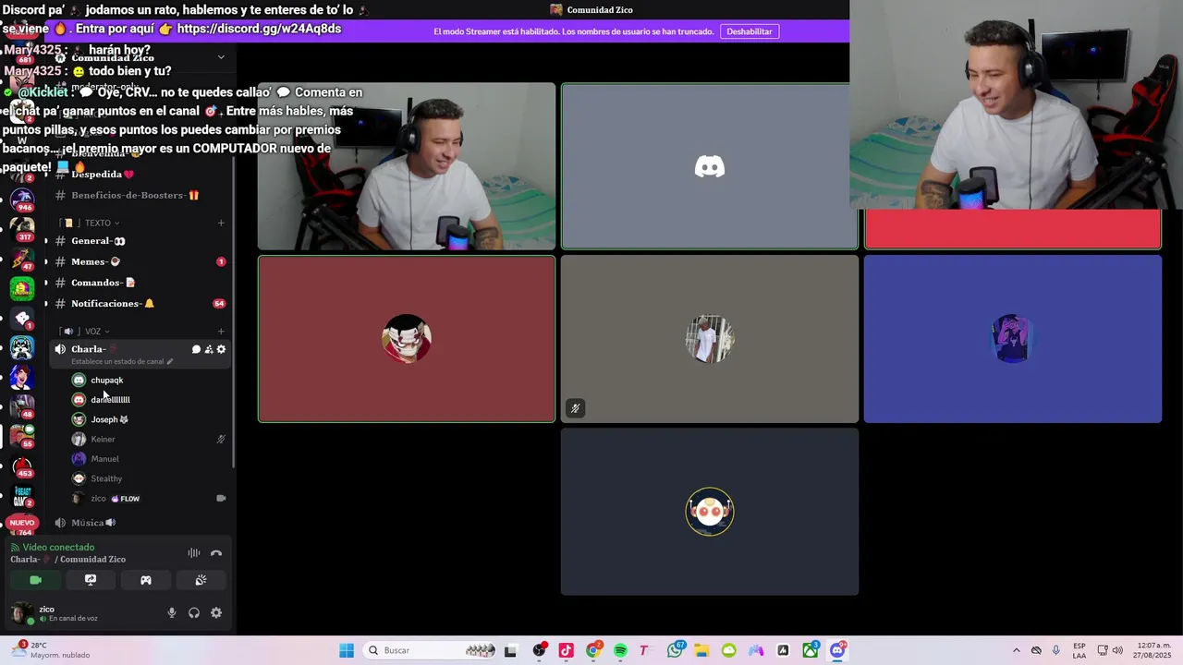Open Google Chrome from the taskbar
The image size is (1183, 665).
(x=593, y=650)
